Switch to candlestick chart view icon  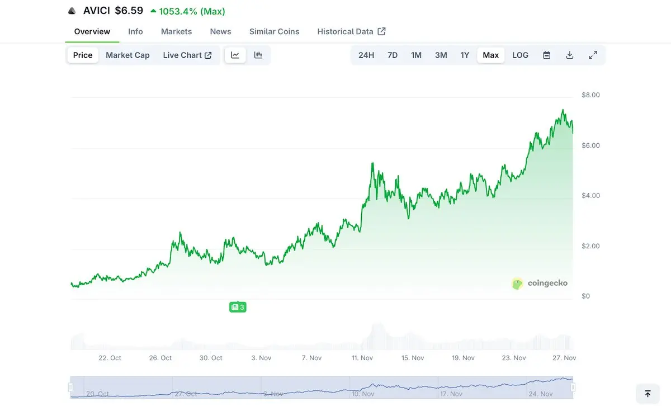pyautogui.click(x=258, y=55)
